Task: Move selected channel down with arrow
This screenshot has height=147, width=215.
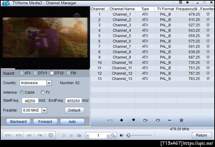Action: click(121, 120)
